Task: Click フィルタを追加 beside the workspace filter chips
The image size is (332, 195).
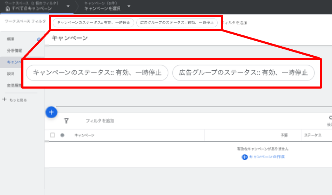Action: click(234, 23)
